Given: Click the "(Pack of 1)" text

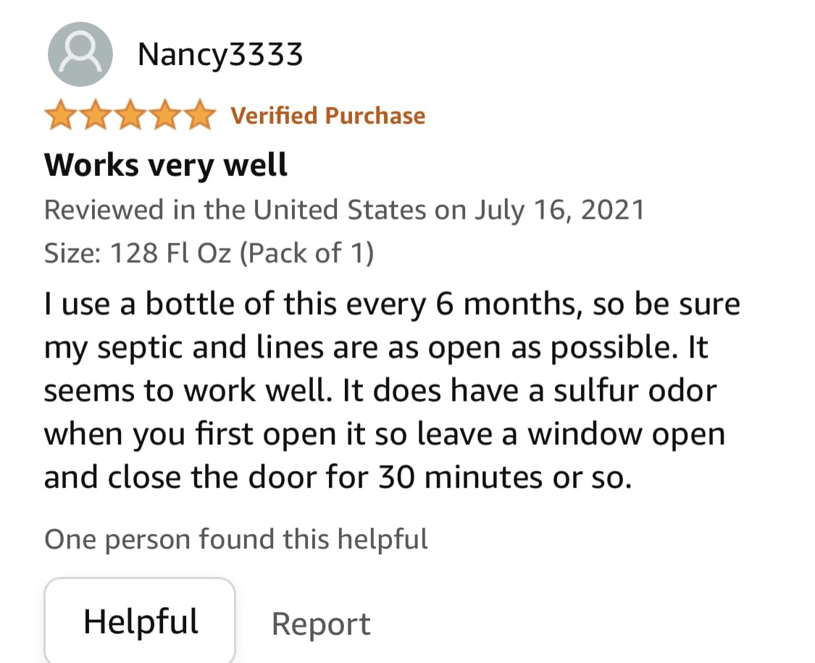Looking at the screenshot, I should 306,253.
